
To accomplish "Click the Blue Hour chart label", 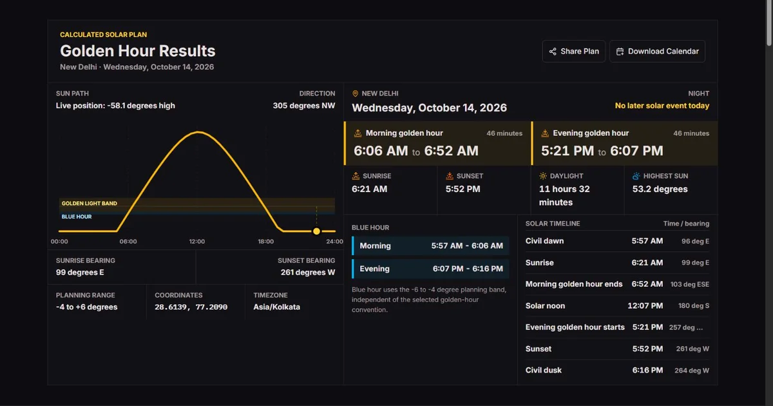I will point(77,217).
